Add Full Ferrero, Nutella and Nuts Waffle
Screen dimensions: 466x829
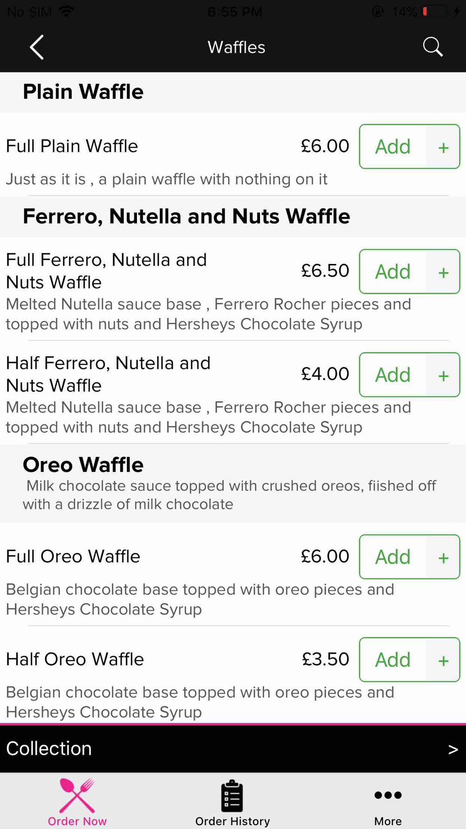pyautogui.click(x=393, y=271)
